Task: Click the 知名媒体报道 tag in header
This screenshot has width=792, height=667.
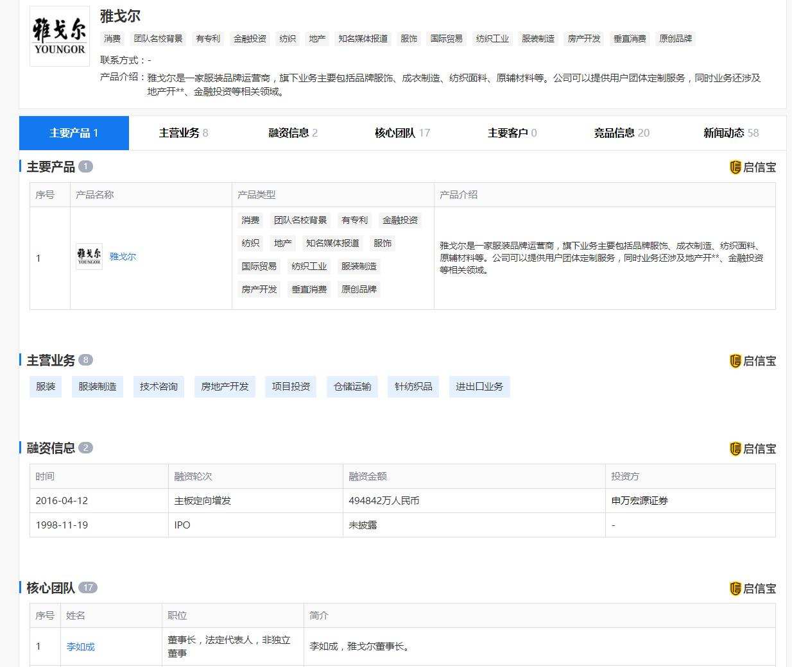Action: click(x=363, y=38)
